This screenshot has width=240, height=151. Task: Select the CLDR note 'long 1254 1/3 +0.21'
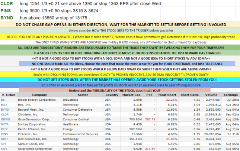(x=90, y=3)
